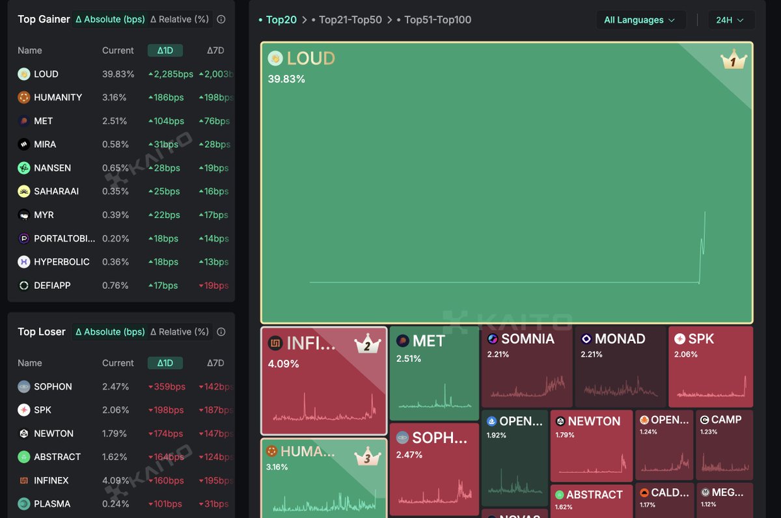The image size is (781, 518).
Task: Select Relative (%) in Top Loser
Action: point(180,332)
